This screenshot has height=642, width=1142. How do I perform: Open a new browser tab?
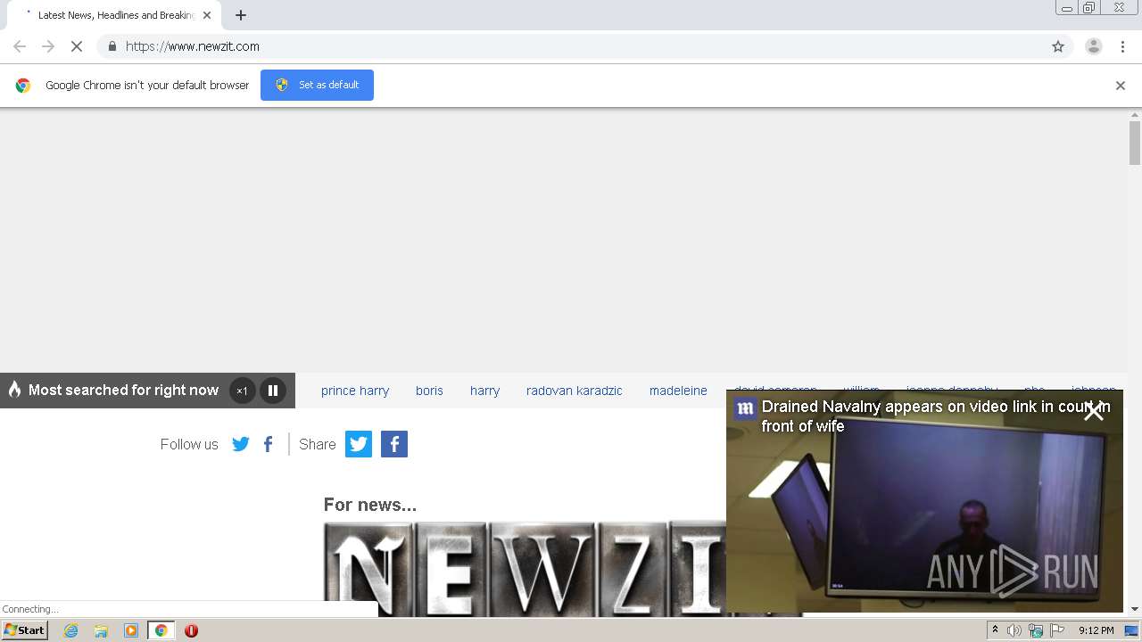tap(241, 15)
